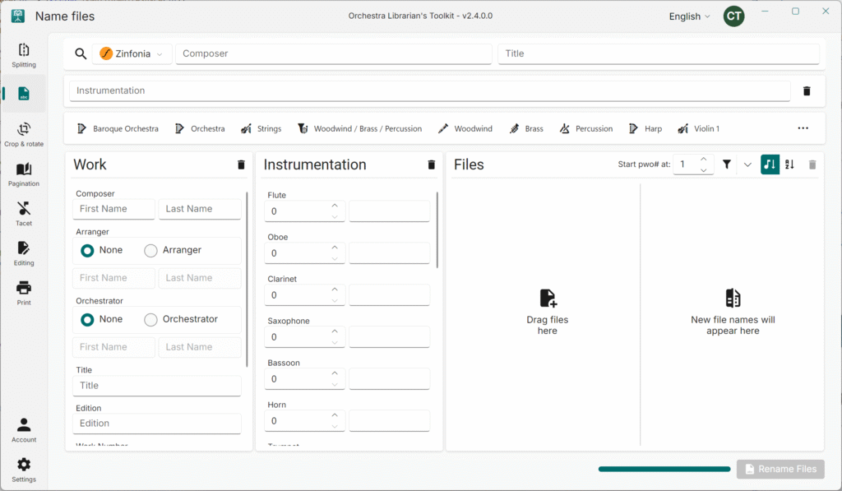This screenshot has height=491, width=842.
Task: Open the English language dropdown
Action: tap(690, 16)
